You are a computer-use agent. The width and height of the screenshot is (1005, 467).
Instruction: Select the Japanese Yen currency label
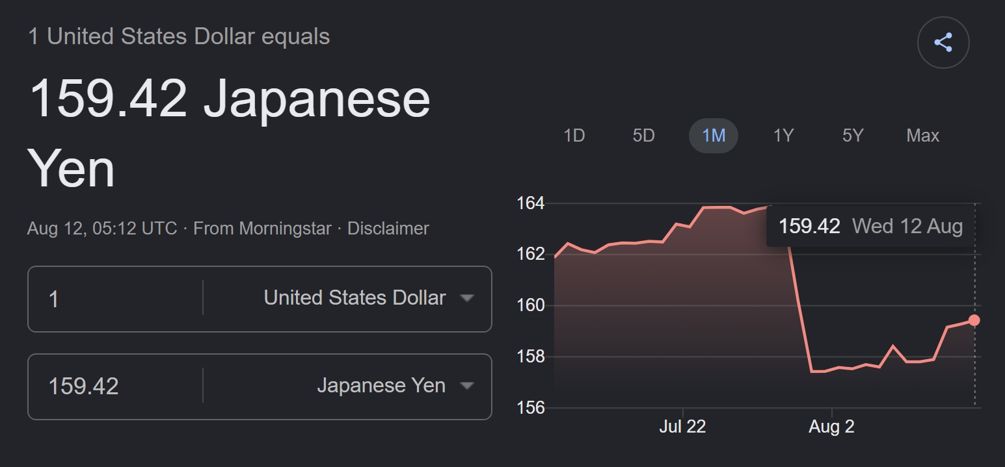(381, 386)
